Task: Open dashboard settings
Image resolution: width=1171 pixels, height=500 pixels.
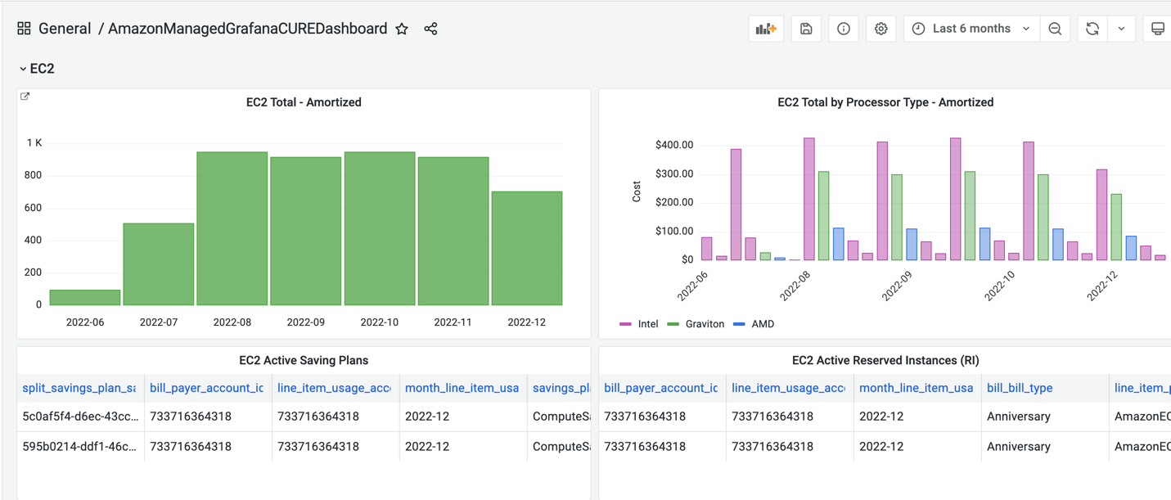Action: [x=881, y=28]
